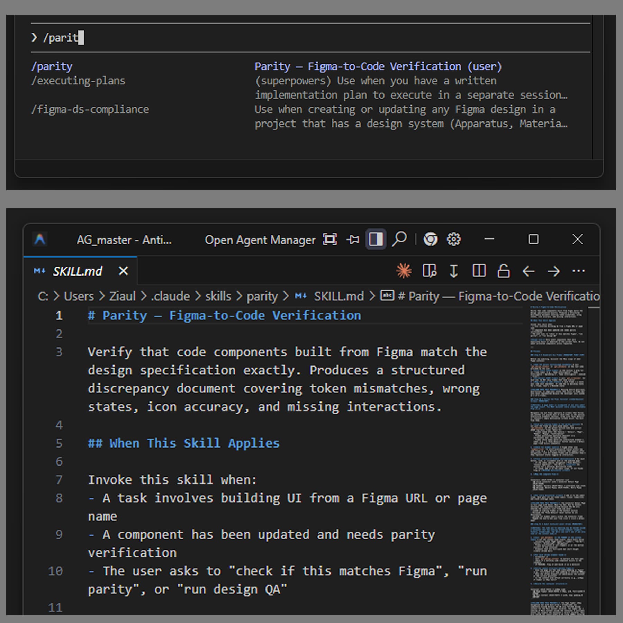The image size is (623, 623).
Task: Click the vertical arrows toolbar icon
Action: pyautogui.click(x=454, y=271)
